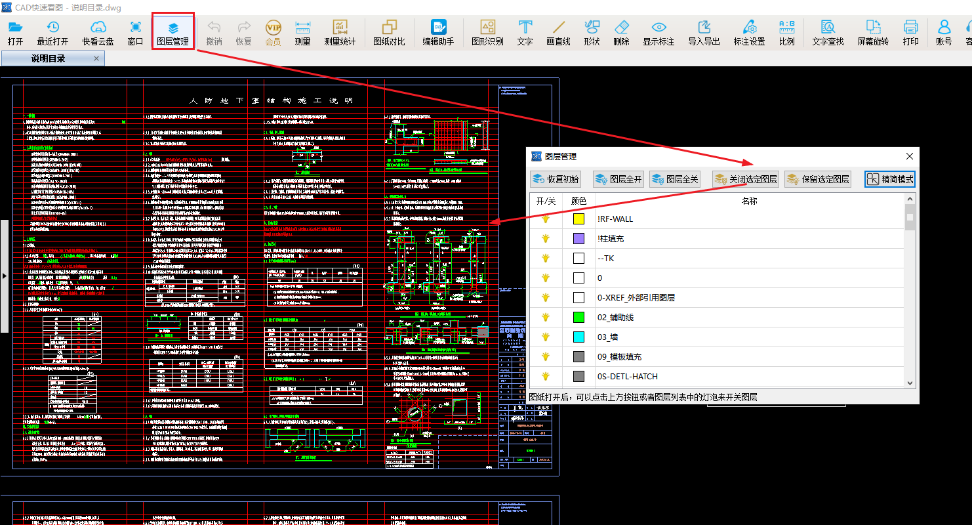Click 图层全关 to hide all layers
Screen dimensions: 972x525
[x=675, y=179]
